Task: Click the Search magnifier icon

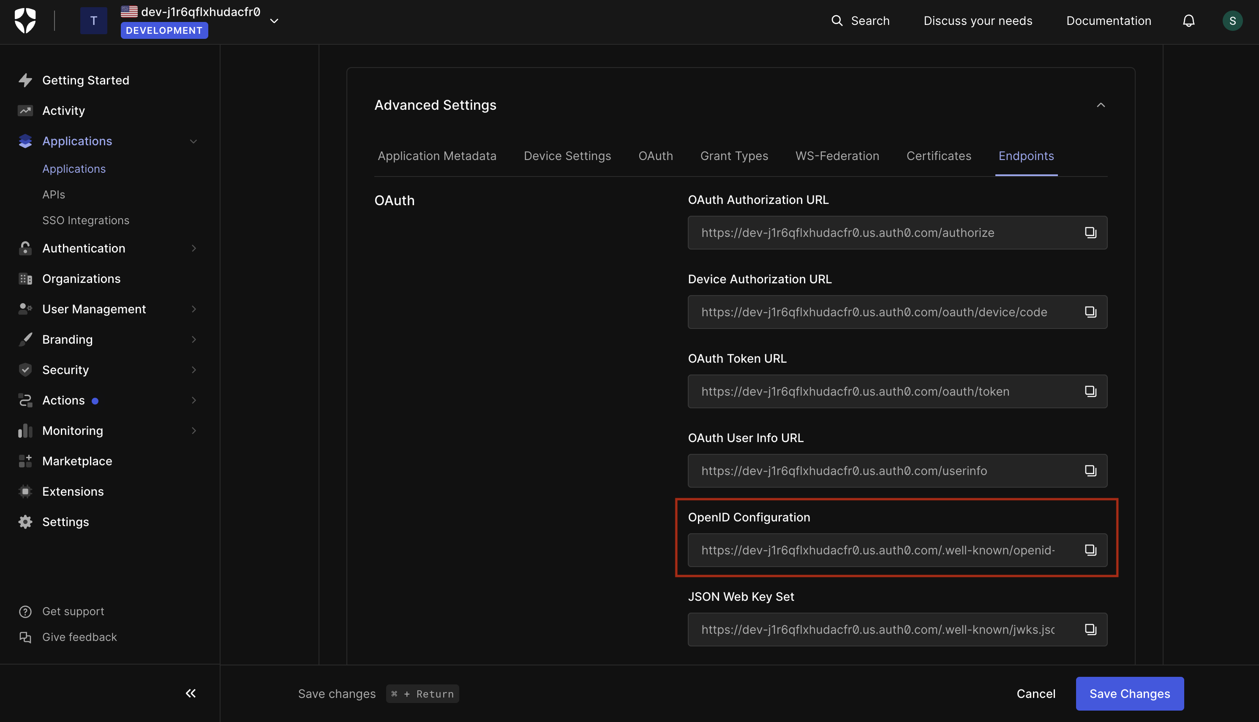Action: click(x=837, y=20)
